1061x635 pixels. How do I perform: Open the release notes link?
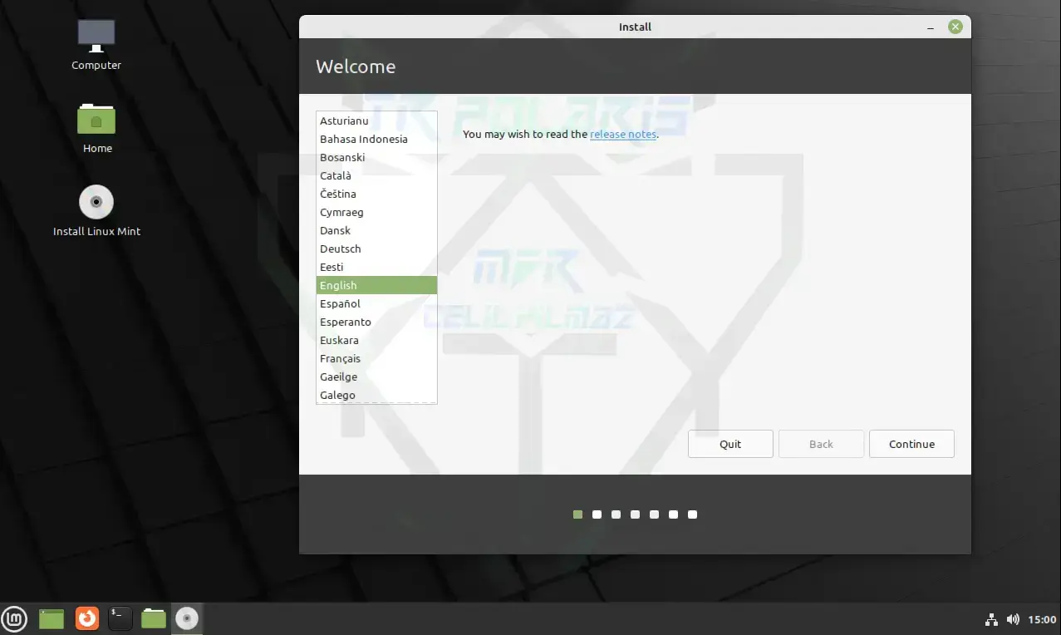point(623,134)
